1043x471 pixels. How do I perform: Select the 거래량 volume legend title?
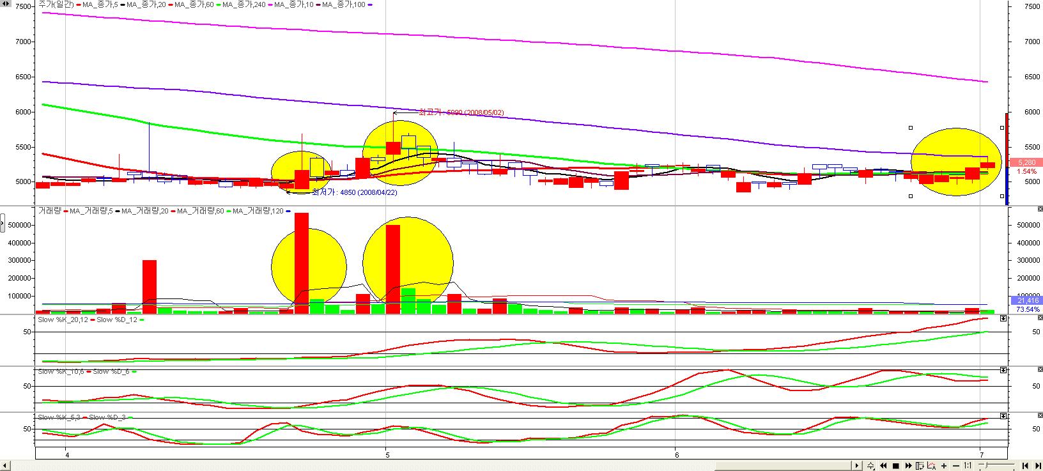click(x=49, y=210)
